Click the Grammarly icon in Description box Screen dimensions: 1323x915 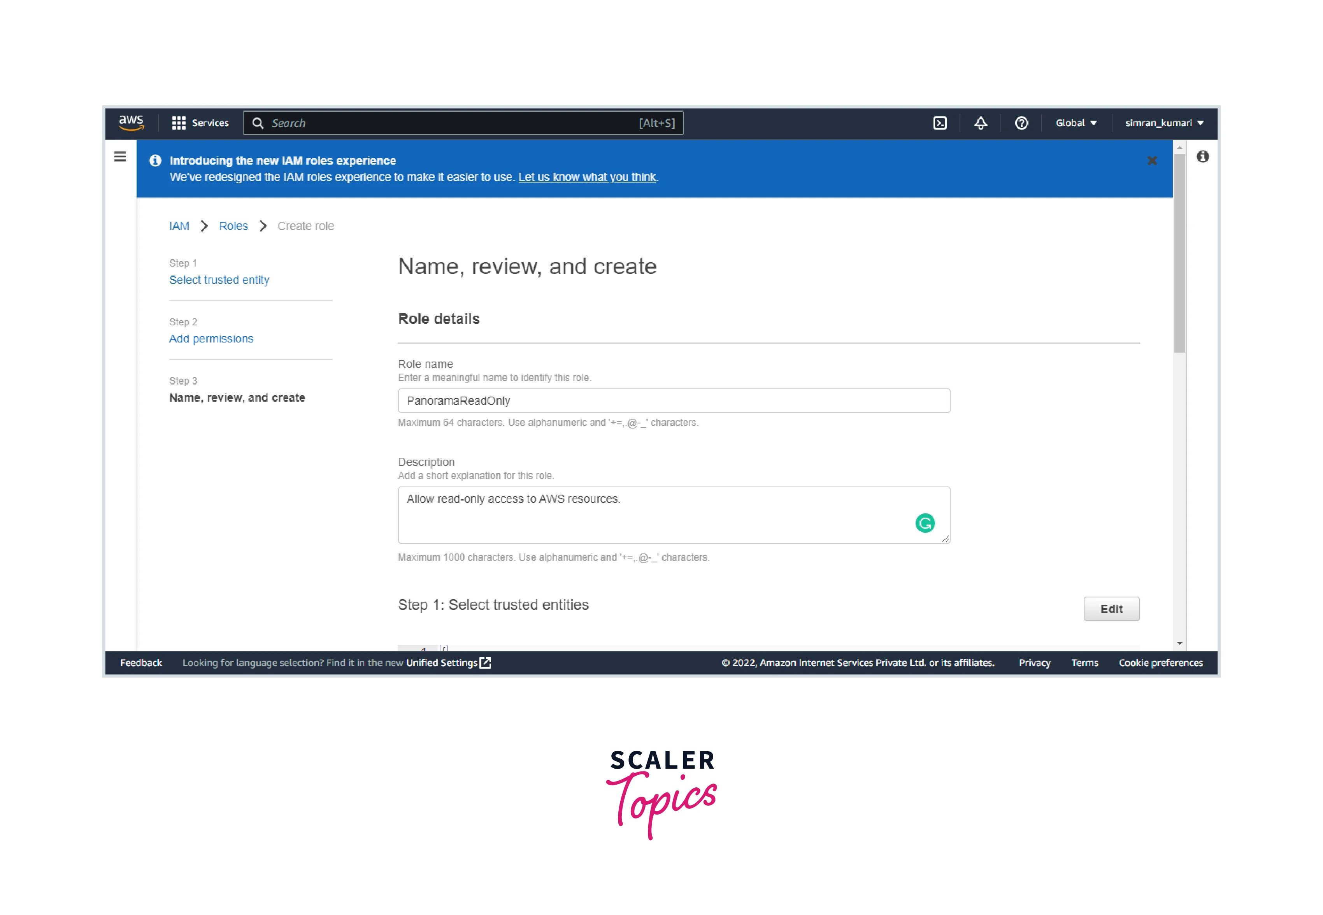tap(925, 523)
